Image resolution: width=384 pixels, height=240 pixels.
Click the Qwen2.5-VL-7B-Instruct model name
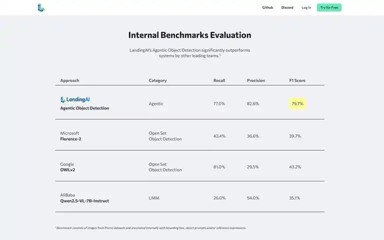click(84, 201)
